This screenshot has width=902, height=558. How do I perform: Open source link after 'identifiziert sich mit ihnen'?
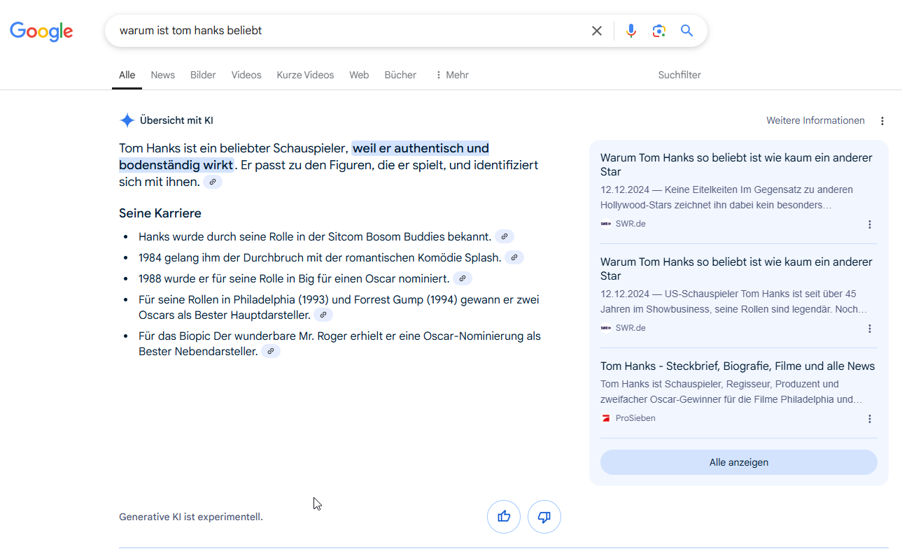tap(213, 182)
